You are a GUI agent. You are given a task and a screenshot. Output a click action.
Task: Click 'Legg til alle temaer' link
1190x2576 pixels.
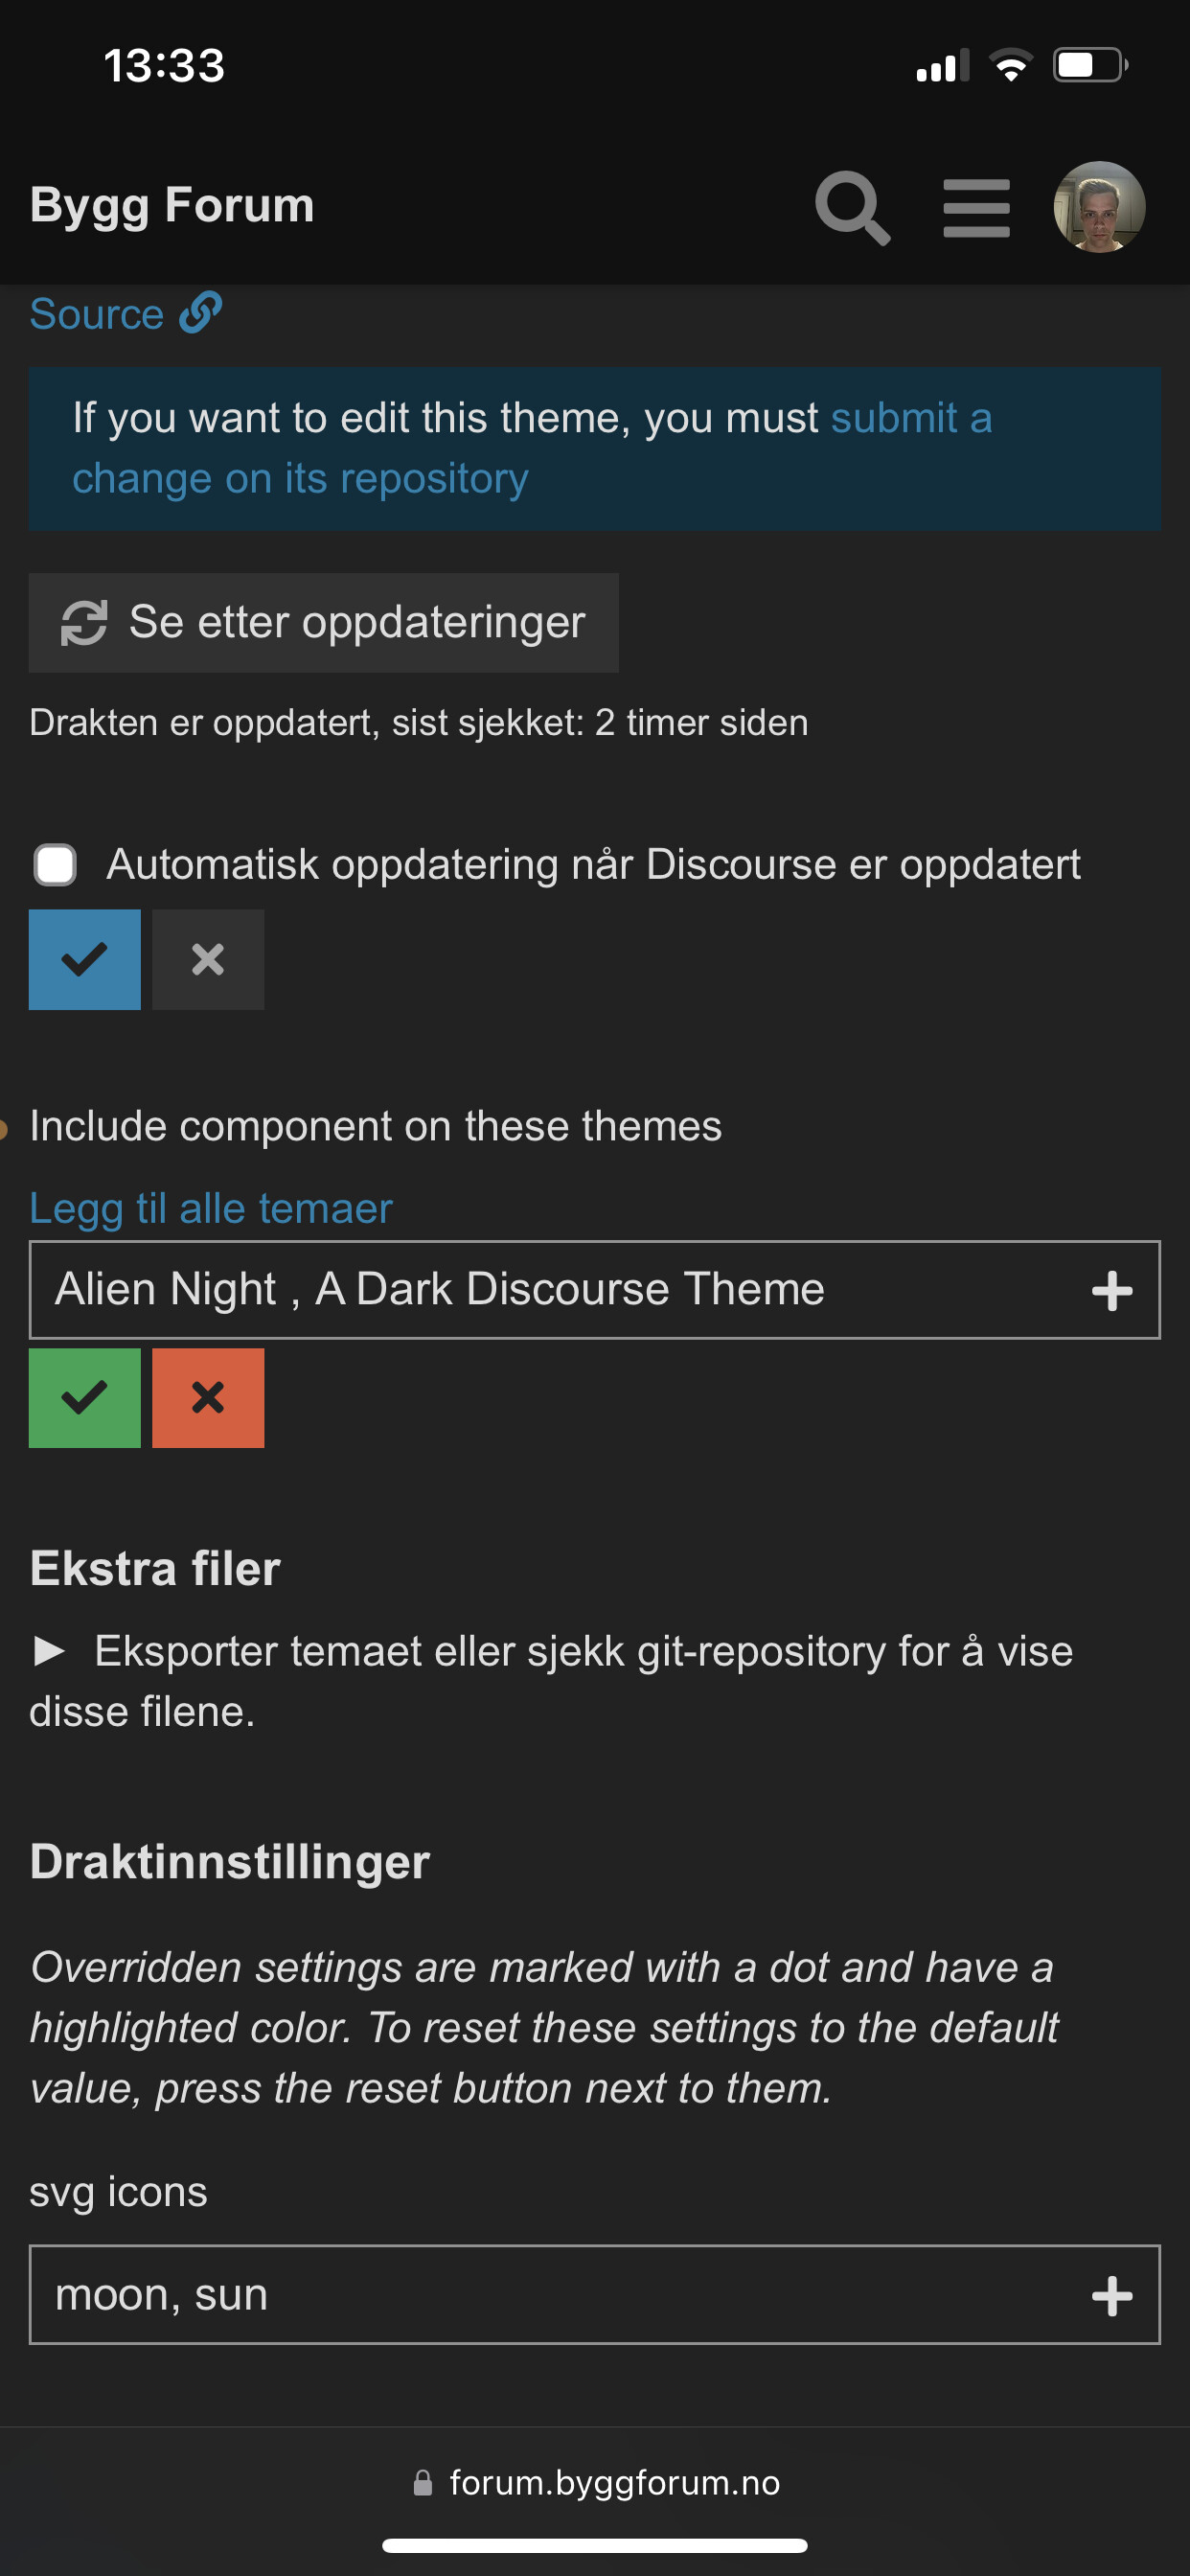tap(211, 1208)
